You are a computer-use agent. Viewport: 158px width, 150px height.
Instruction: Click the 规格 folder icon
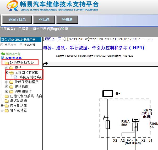(x=11, y=68)
